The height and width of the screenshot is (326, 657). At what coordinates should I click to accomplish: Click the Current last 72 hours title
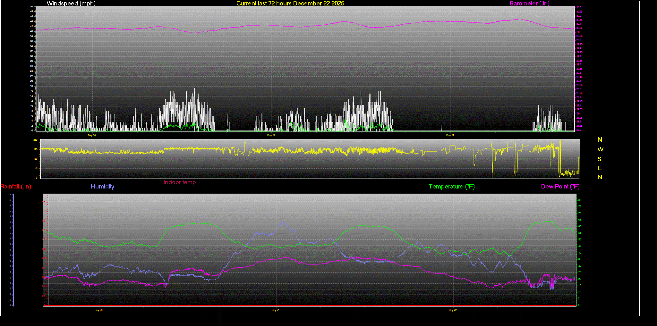pos(290,4)
